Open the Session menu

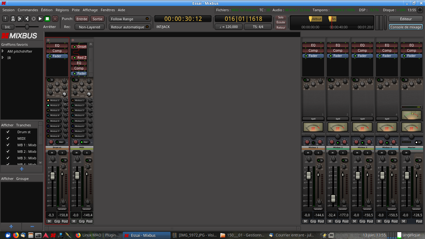(8, 10)
